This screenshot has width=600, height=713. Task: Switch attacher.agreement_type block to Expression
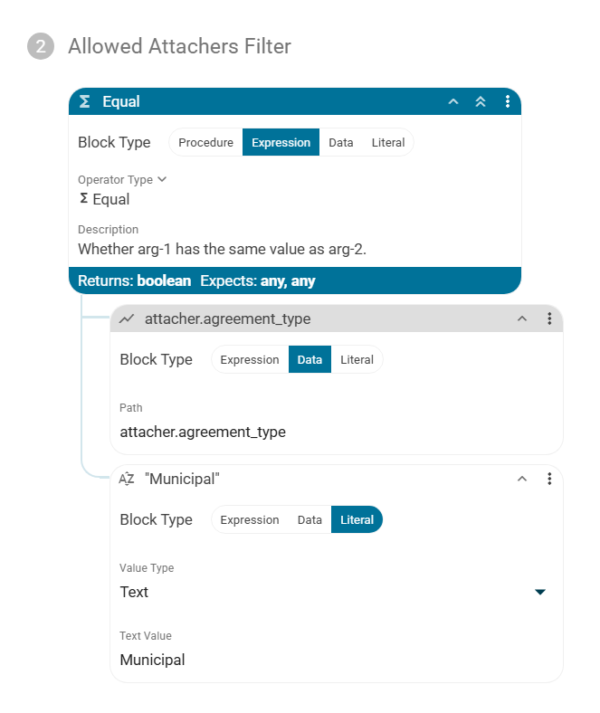pyautogui.click(x=250, y=359)
